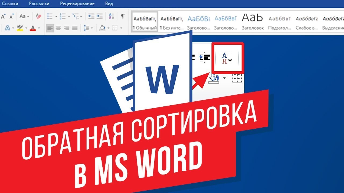Viewport: 344px width, 193px height.
Task: Open the Рецензирование tab
Action: (77, 4)
